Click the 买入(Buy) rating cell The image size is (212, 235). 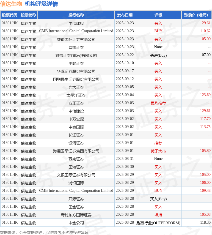[158, 199]
